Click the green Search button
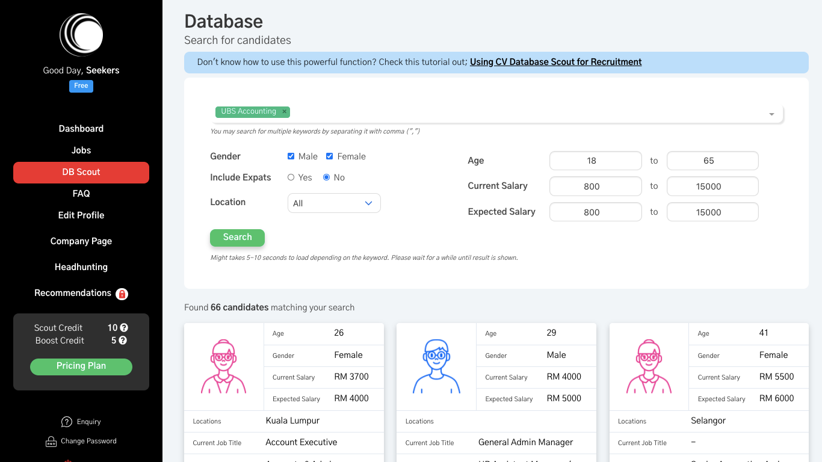822x462 pixels. (237, 238)
